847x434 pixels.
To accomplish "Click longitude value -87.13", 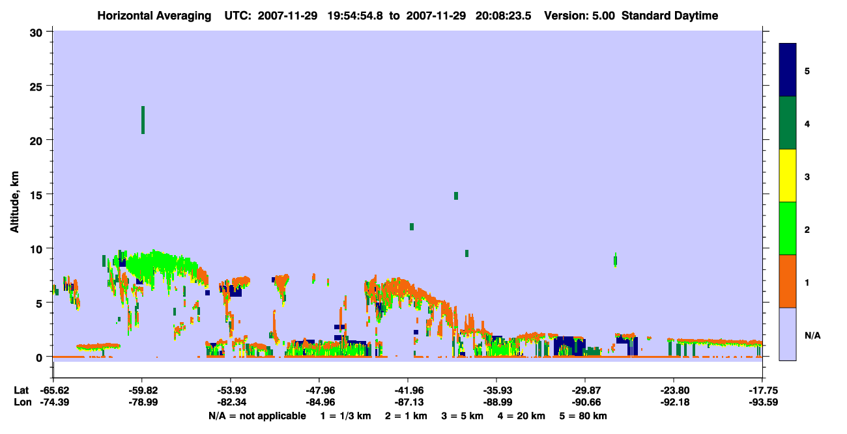I will point(408,402).
